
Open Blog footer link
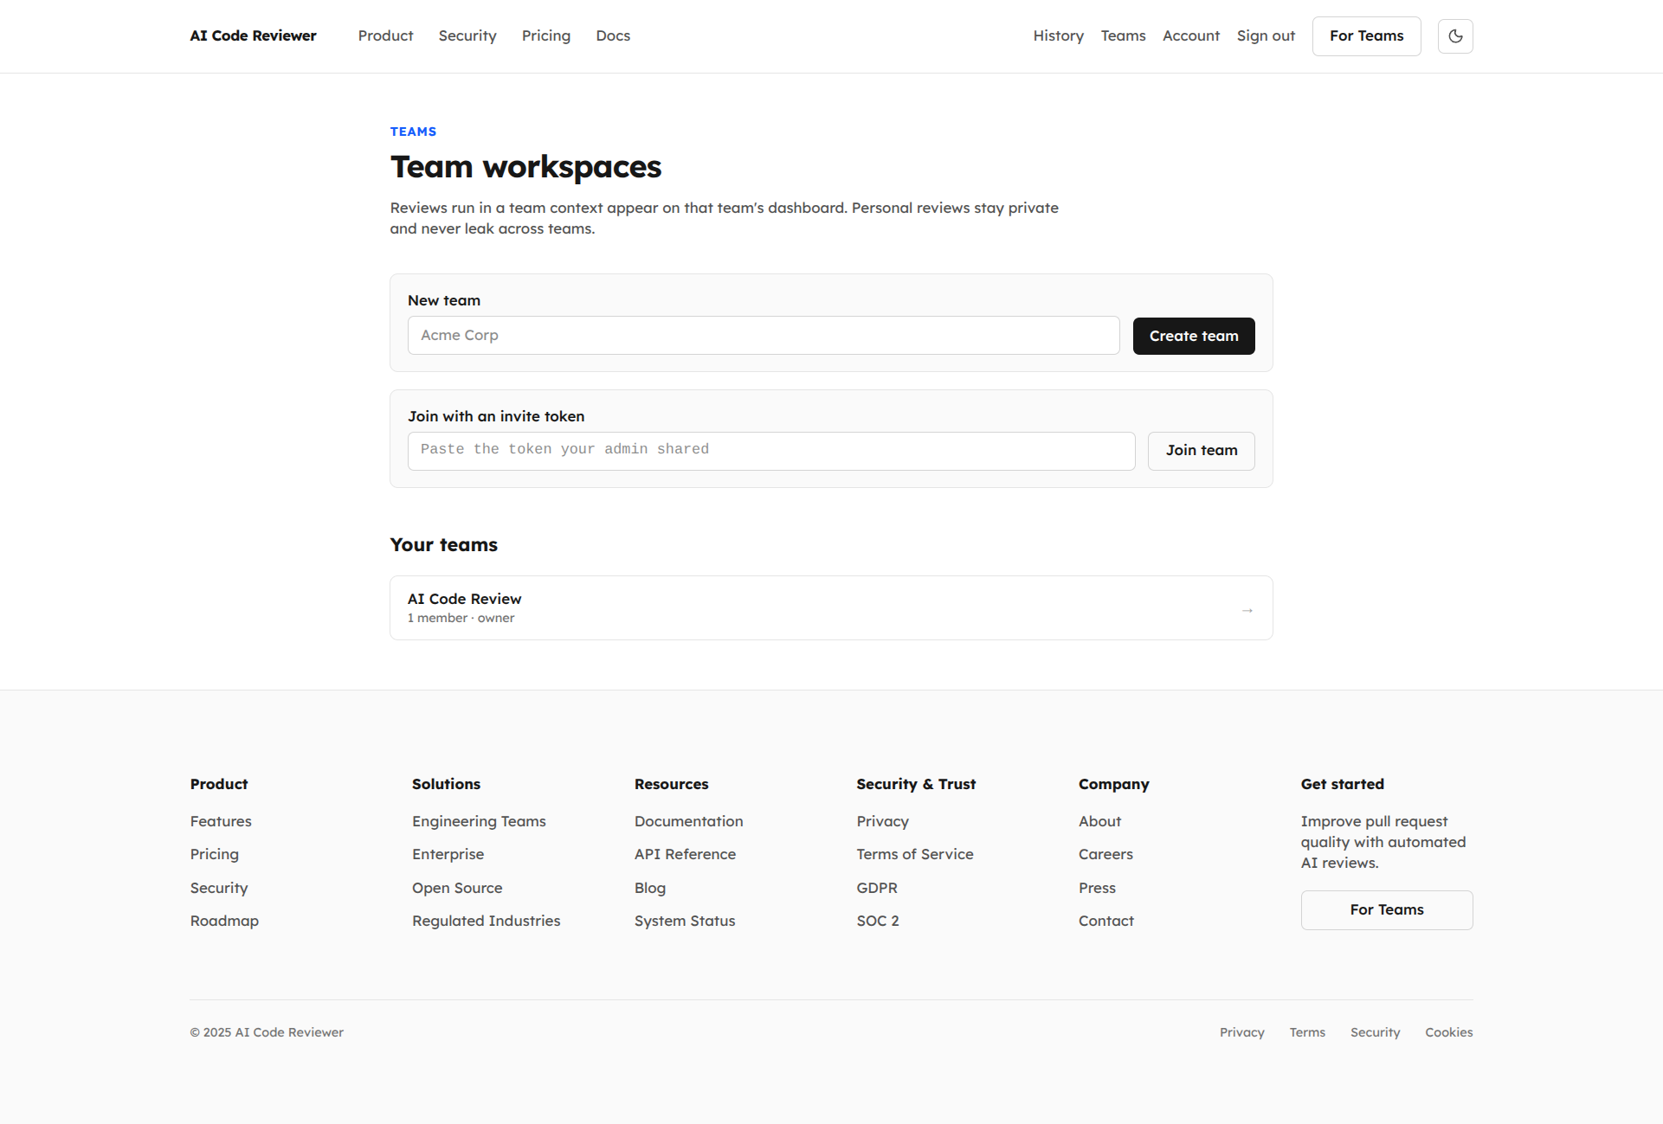[x=649, y=888]
